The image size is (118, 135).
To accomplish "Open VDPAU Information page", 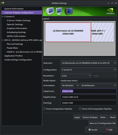I will point(16,36).
